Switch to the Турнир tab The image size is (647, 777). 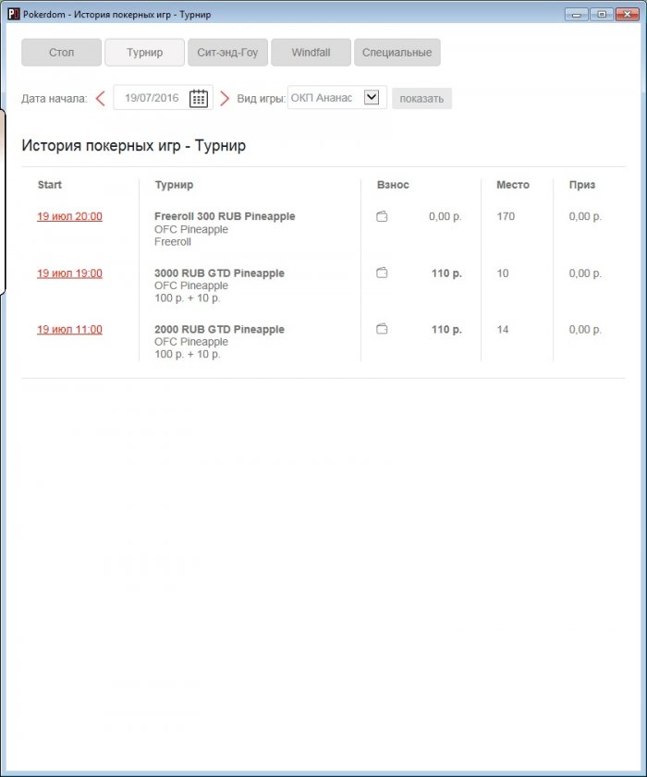pos(145,53)
